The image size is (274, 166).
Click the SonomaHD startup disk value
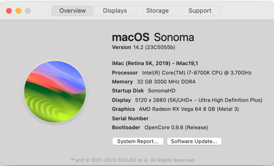click(x=162, y=91)
